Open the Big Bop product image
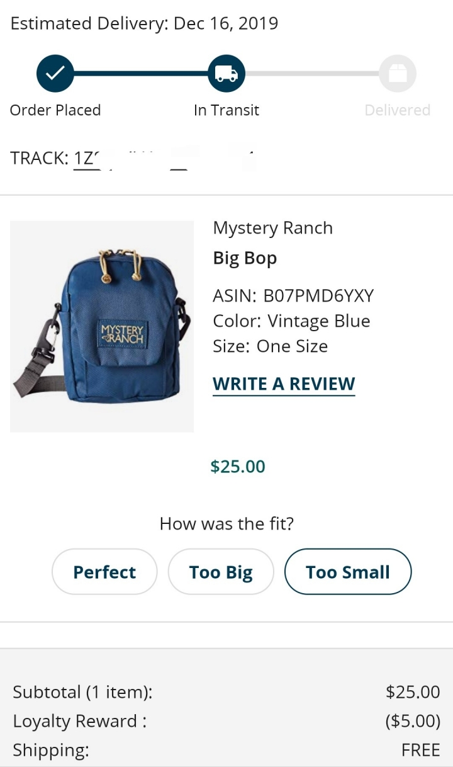Screen dimensions: 453x767 tap(102, 326)
